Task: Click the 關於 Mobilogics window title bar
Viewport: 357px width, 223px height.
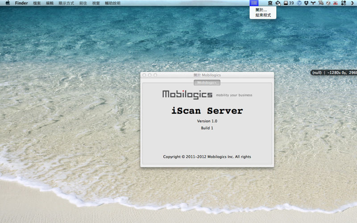Action: (x=207, y=75)
